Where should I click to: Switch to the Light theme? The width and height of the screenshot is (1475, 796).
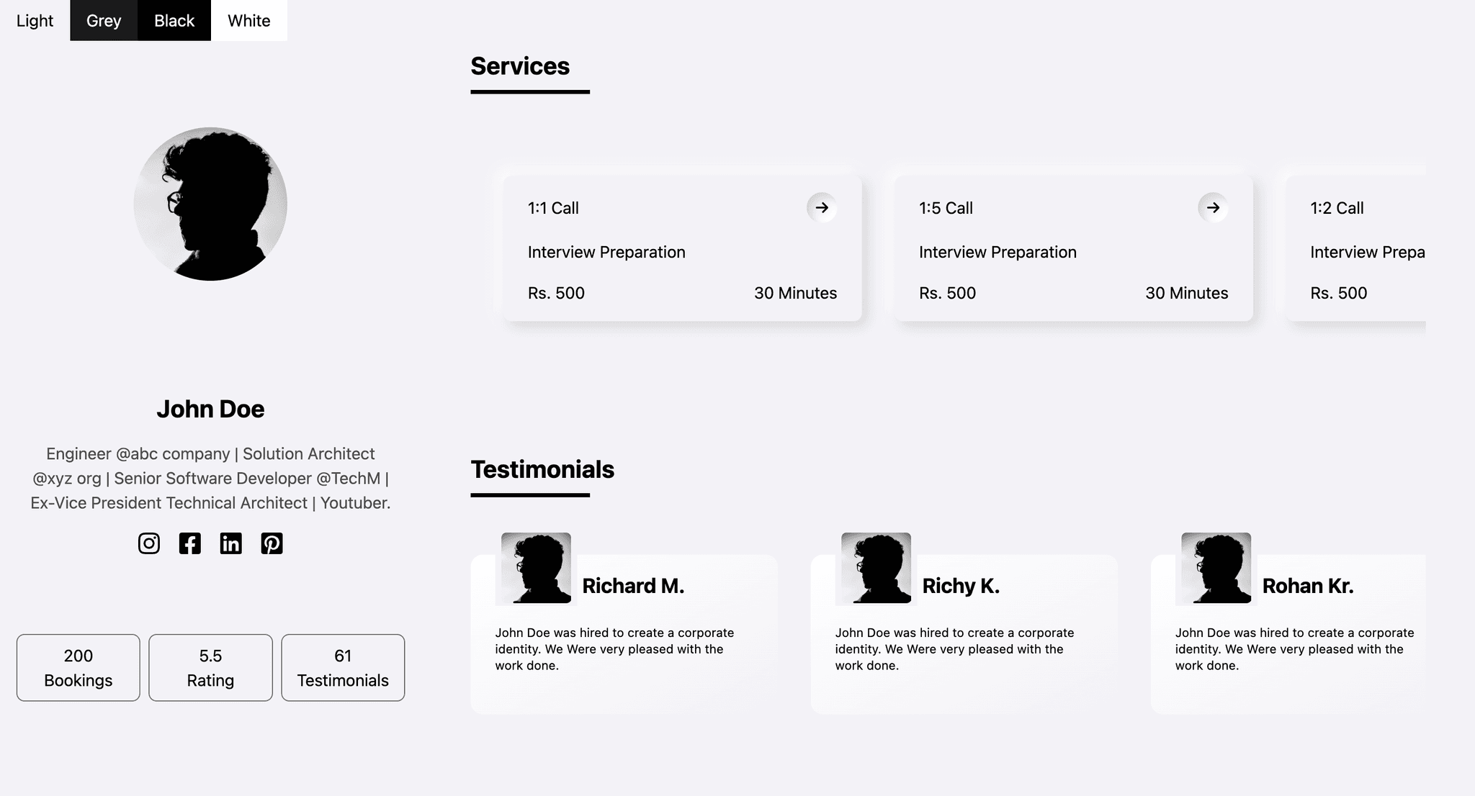pos(35,20)
